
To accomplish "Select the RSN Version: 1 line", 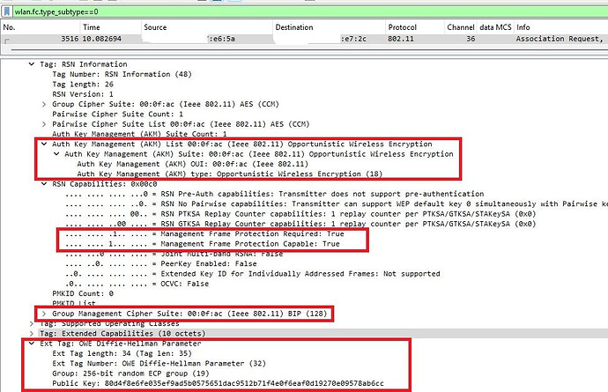I will pyautogui.click(x=83, y=94).
